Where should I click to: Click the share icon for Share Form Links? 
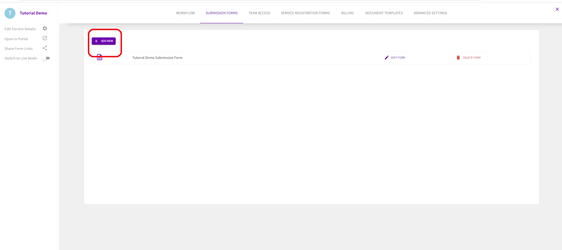45,48
